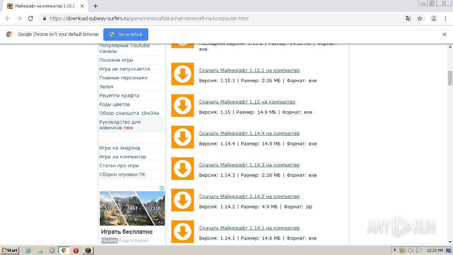Go to Игры на компьютер section
The height and width of the screenshot is (255, 453).
123,157
